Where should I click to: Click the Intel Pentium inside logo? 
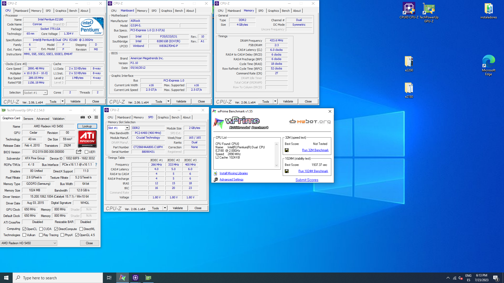pos(91,26)
